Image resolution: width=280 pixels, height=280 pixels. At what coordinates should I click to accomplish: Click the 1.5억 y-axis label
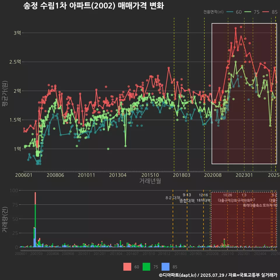(15, 120)
